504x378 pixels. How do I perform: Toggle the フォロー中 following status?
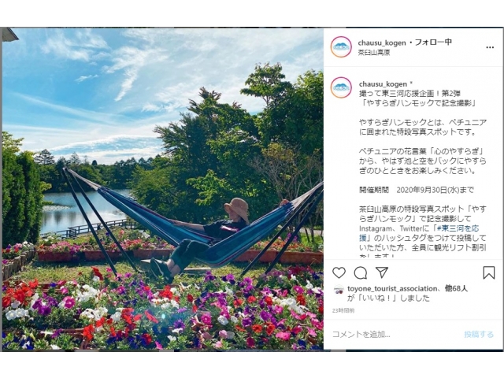(x=433, y=42)
